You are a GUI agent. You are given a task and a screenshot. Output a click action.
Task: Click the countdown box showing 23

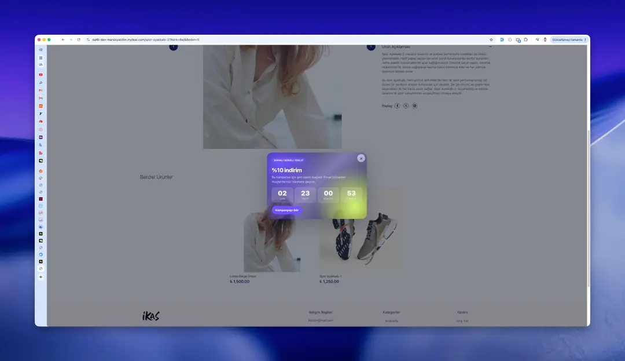pyautogui.click(x=306, y=195)
